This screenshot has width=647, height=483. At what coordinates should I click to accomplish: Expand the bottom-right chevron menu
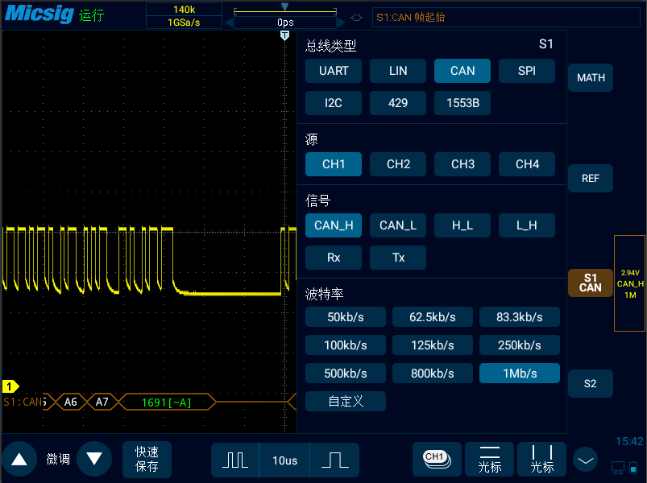click(586, 460)
